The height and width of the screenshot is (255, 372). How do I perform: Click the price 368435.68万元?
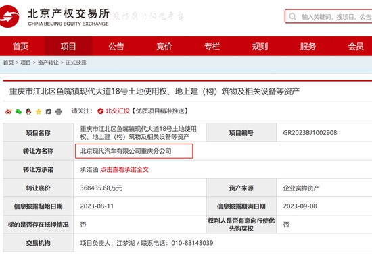tap(101, 188)
